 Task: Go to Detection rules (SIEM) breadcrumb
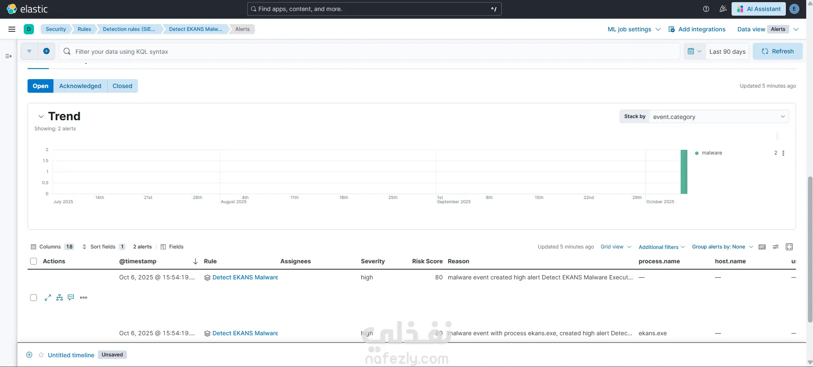pyautogui.click(x=129, y=29)
